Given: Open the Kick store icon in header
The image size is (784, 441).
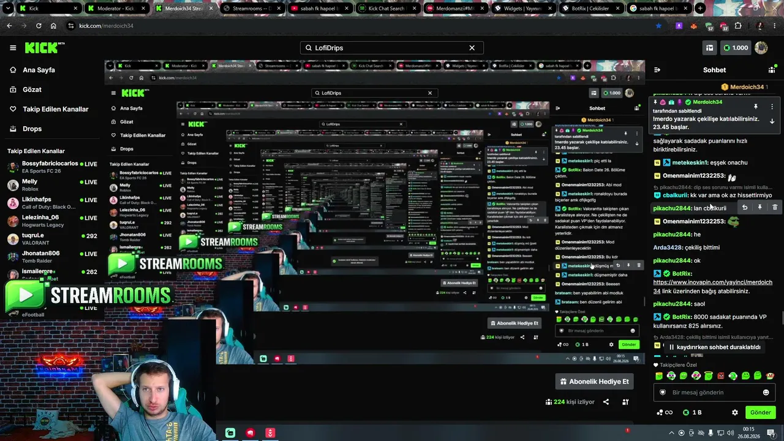Looking at the screenshot, I should pyautogui.click(x=709, y=48).
